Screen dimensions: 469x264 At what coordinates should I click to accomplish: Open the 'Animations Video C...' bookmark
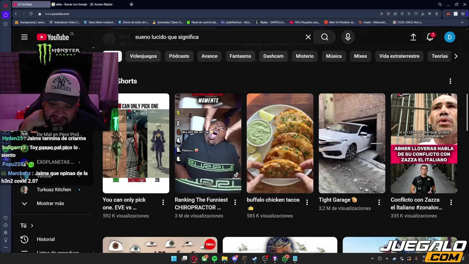coord(64,22)
